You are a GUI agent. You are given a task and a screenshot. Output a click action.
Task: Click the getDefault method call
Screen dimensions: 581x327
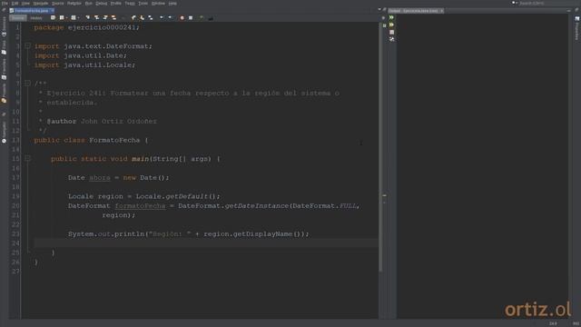click(187, 196)
